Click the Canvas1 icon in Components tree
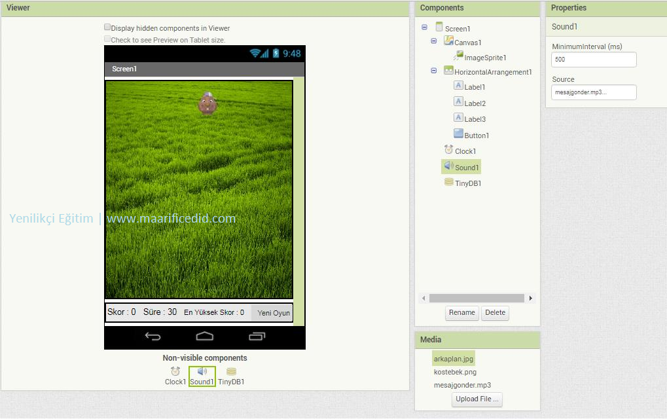Image resolution: width=667 pixels, height=419 pixels. click(x=448, y=41)
